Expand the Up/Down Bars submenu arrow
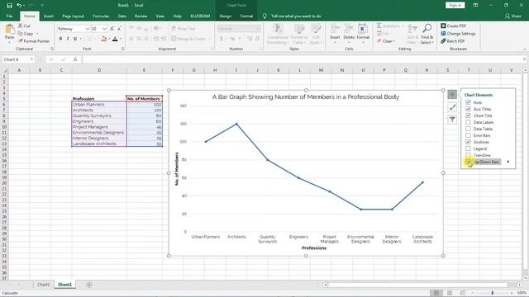 pyautogui.click(x=508, y=162)
